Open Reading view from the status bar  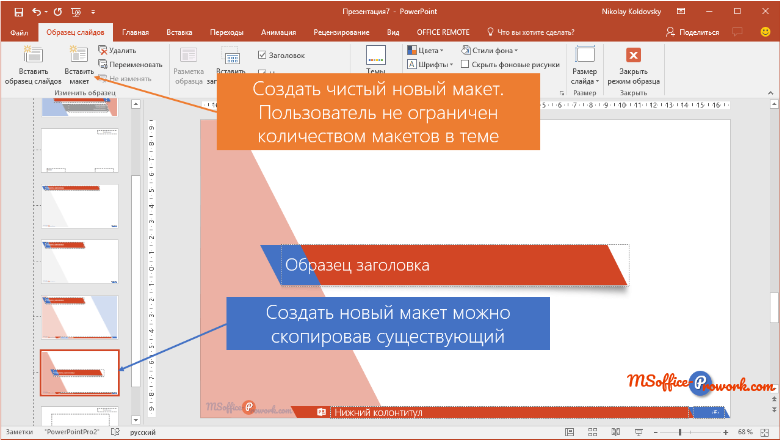pos(615,432)
